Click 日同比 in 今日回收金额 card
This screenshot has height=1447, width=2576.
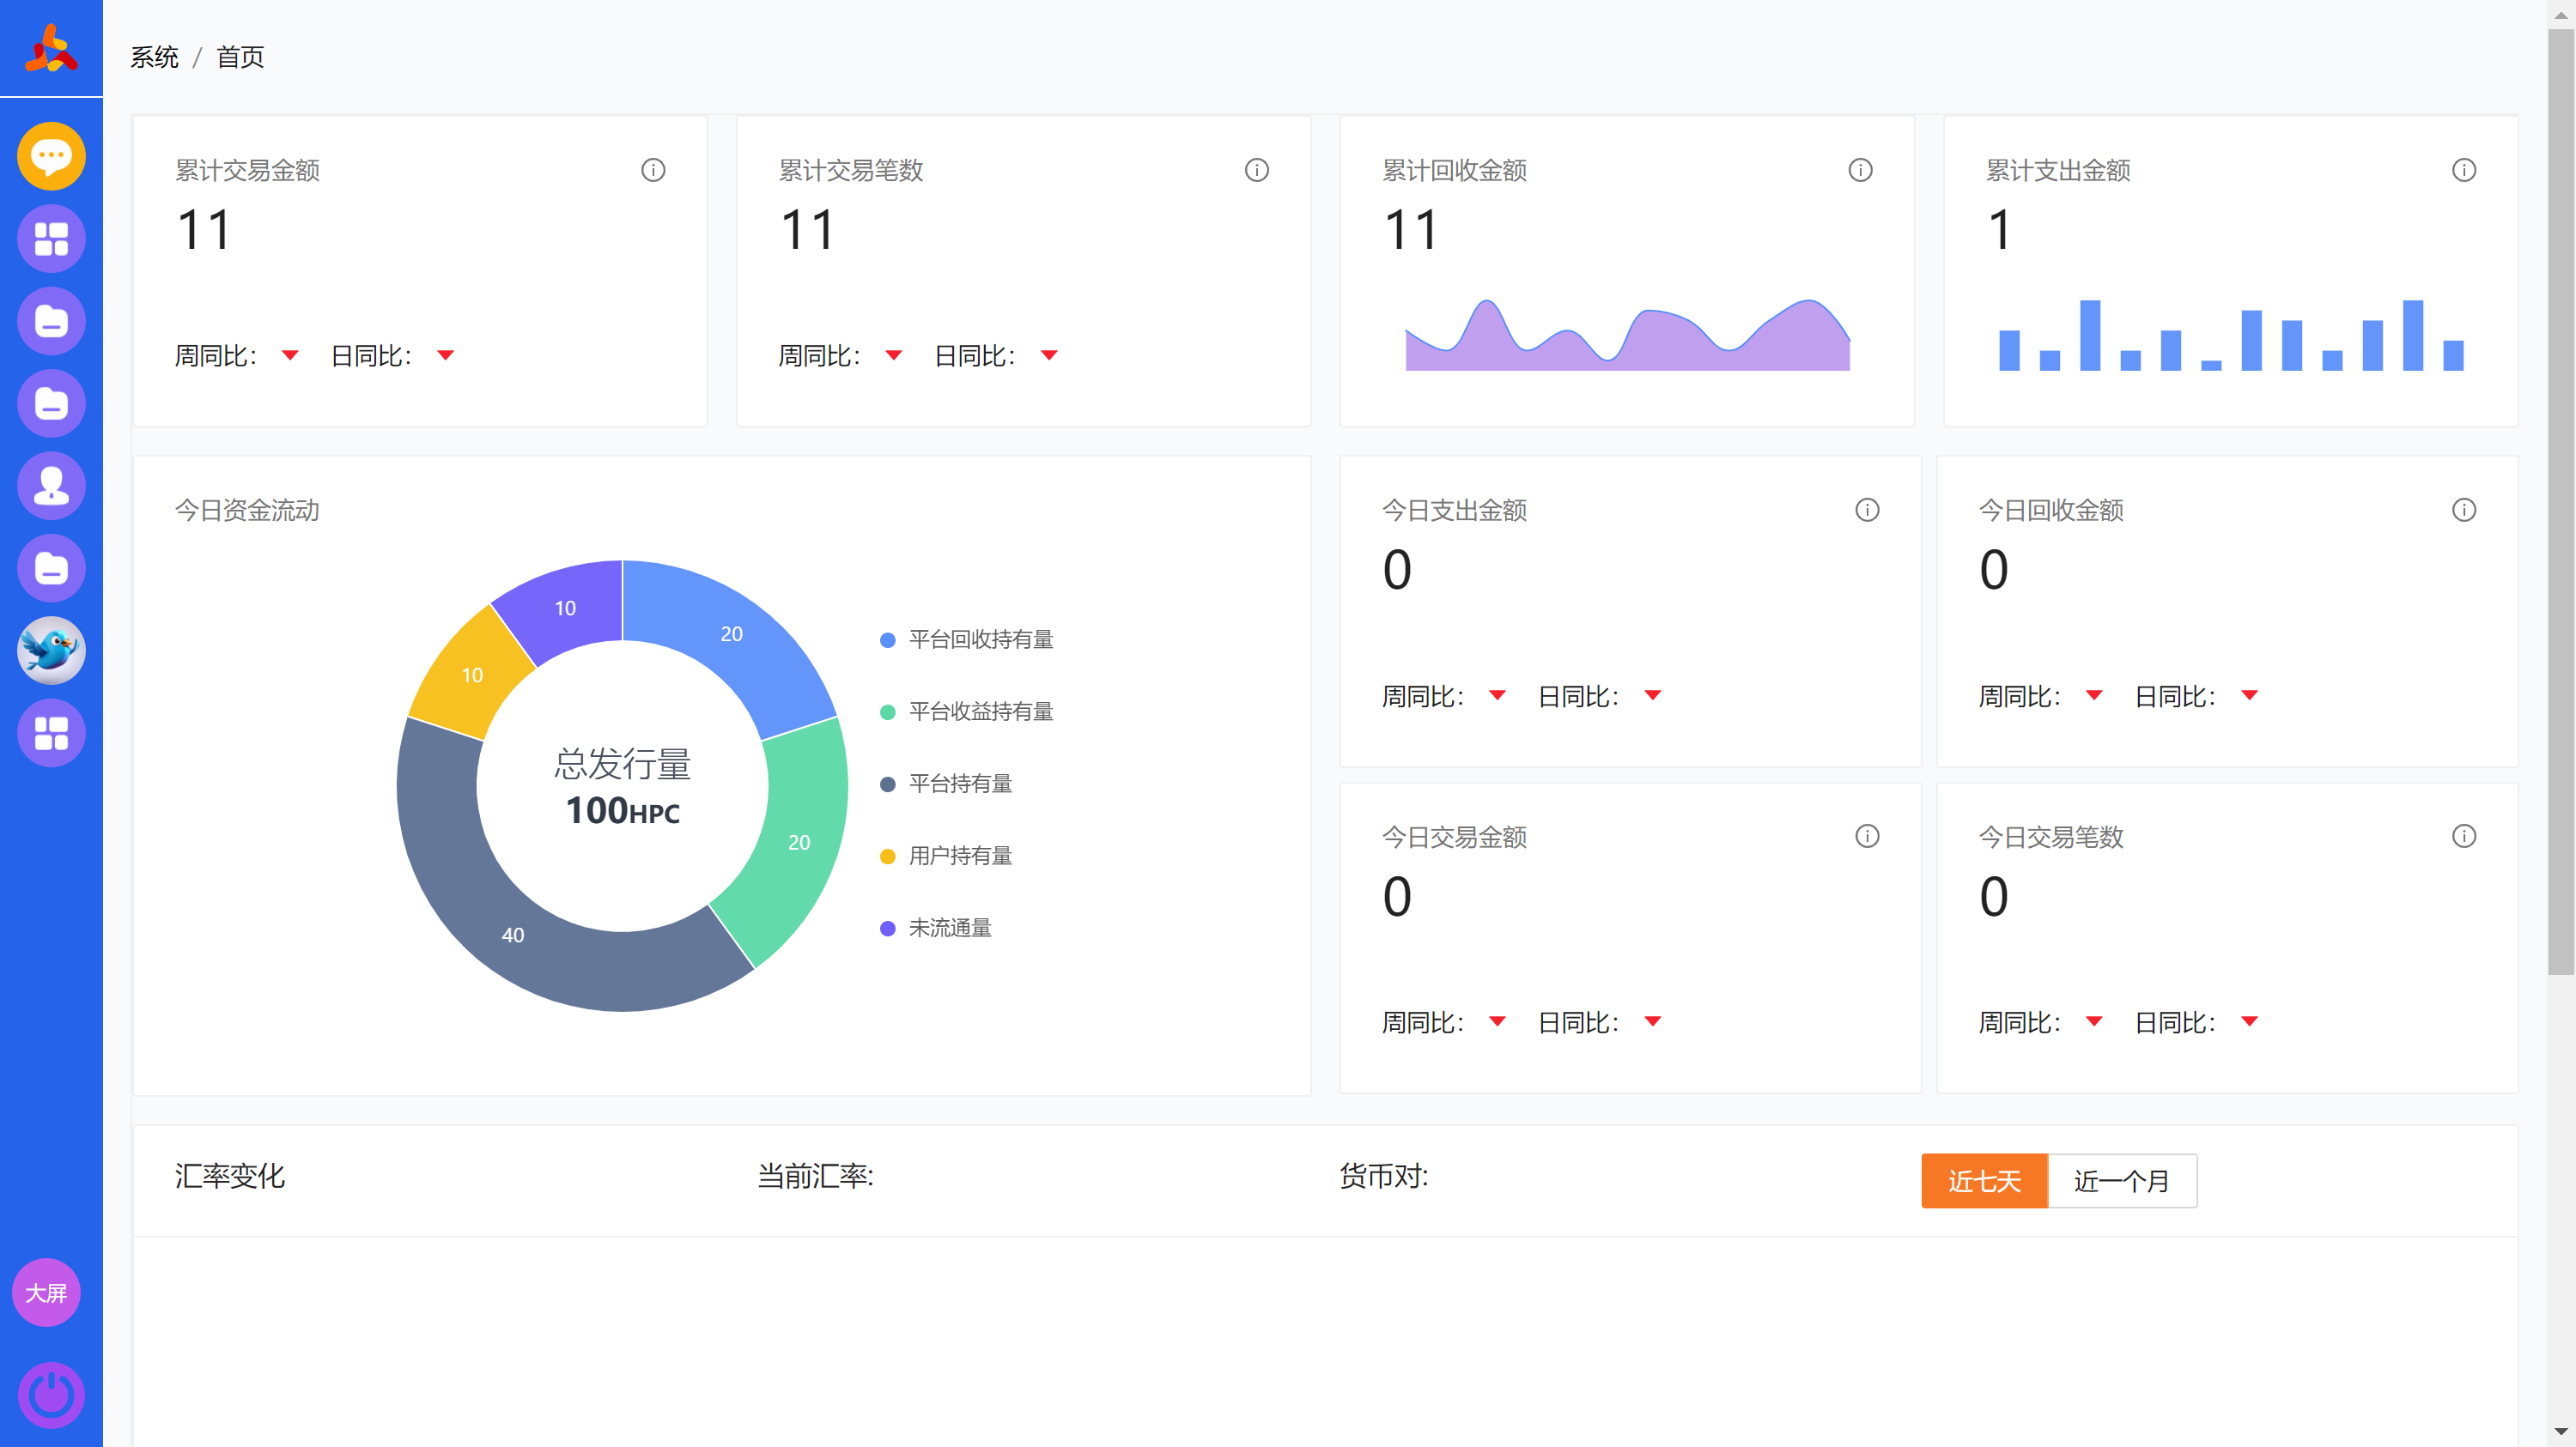tap(2175, 697)
